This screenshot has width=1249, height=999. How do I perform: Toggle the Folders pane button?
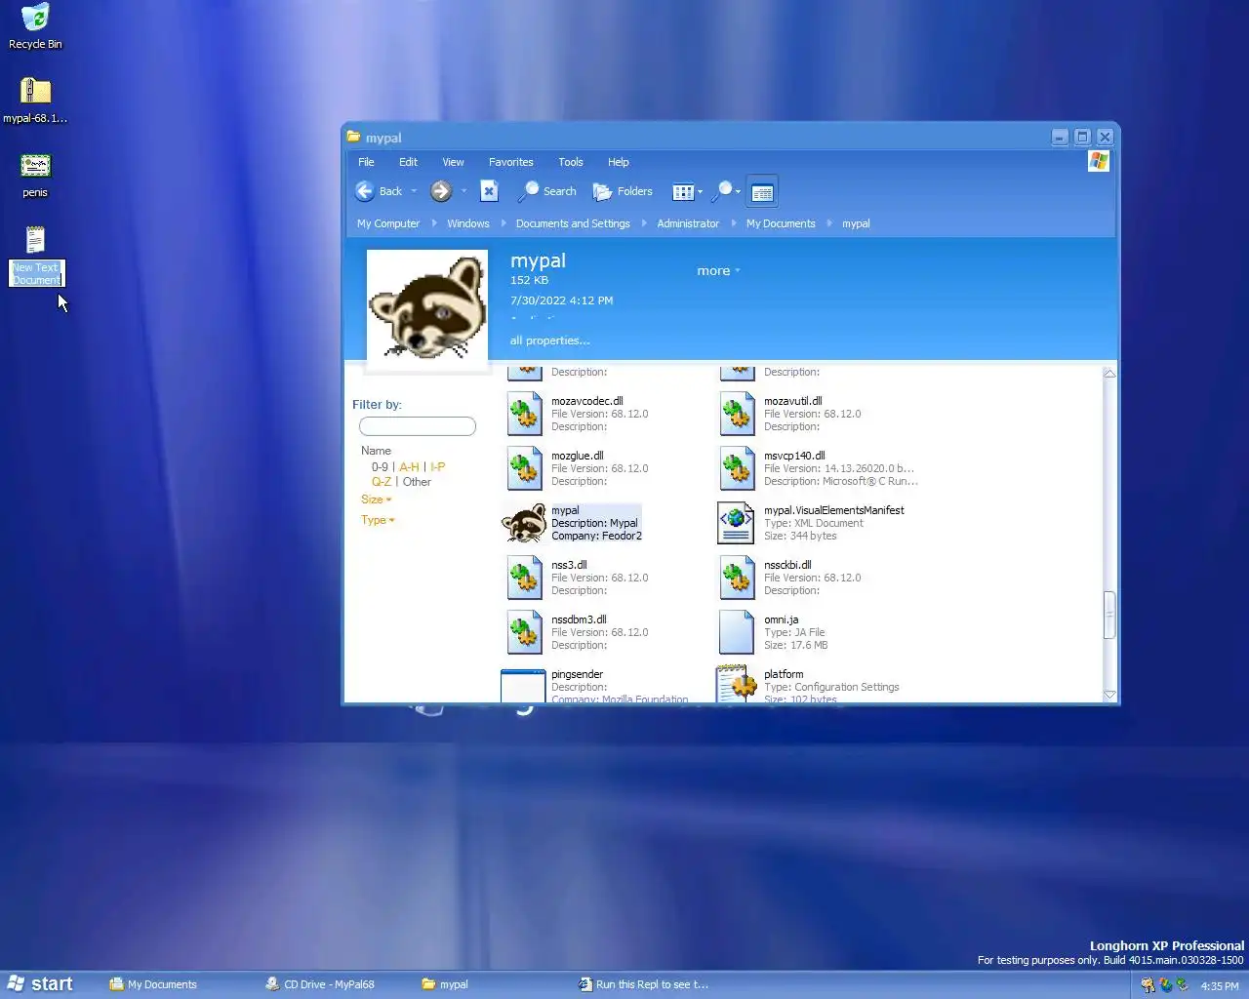(x=624, y=191)
